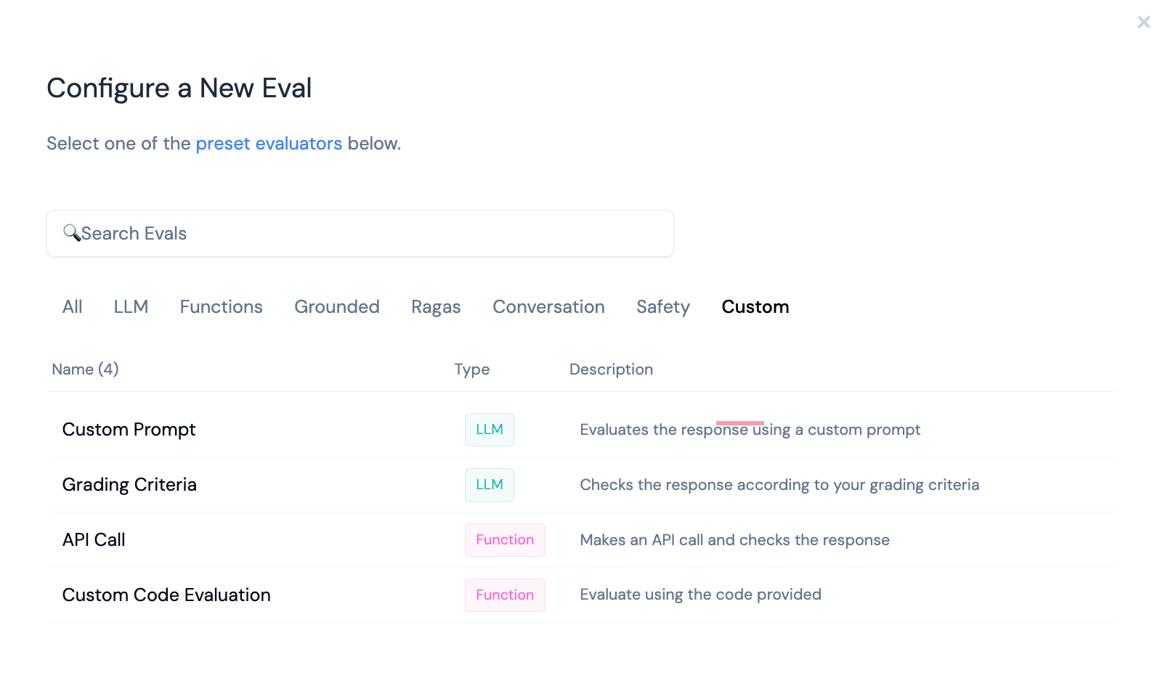Click the search magnifier icon
1168x694 pixels.
(x=71, y=232)
